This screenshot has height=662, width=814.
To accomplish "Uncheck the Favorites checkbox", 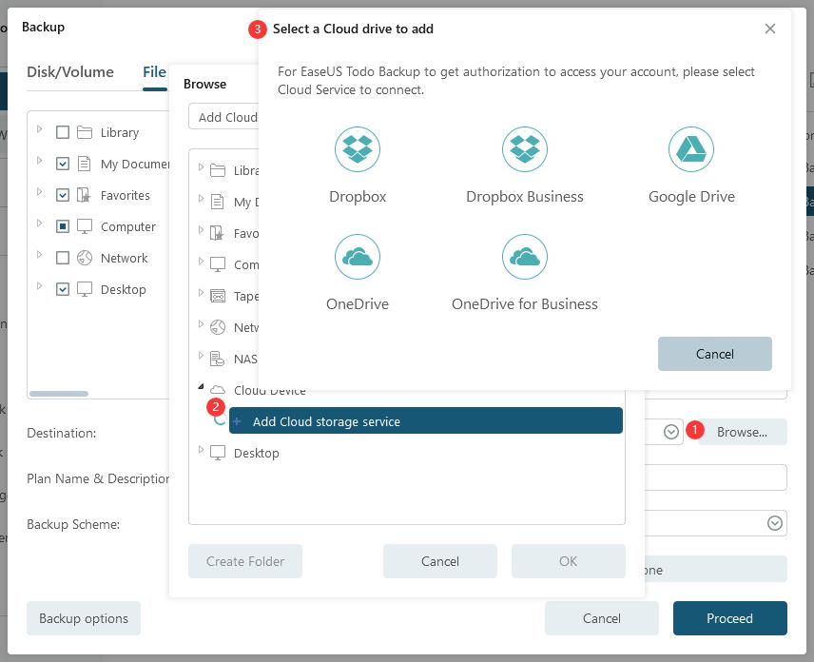I will click(63, 195).
